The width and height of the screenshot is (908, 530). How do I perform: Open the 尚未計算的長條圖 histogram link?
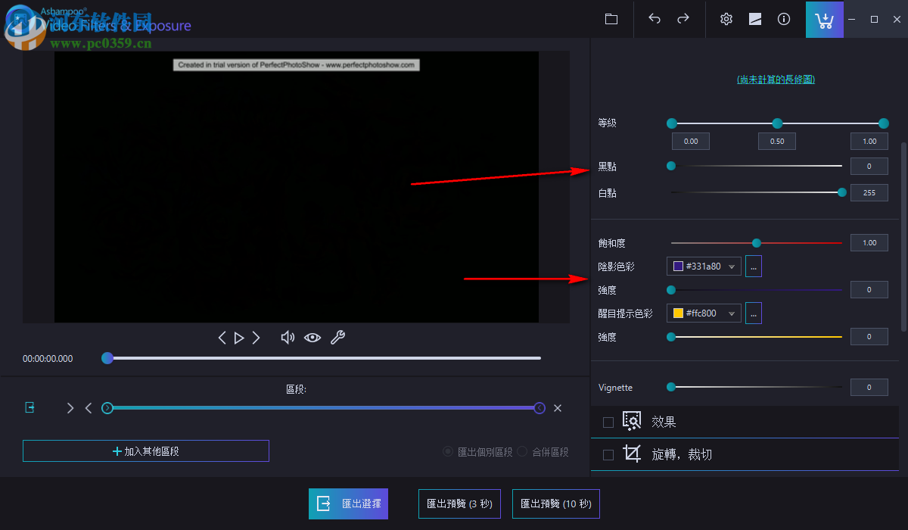tap(776, 78)
